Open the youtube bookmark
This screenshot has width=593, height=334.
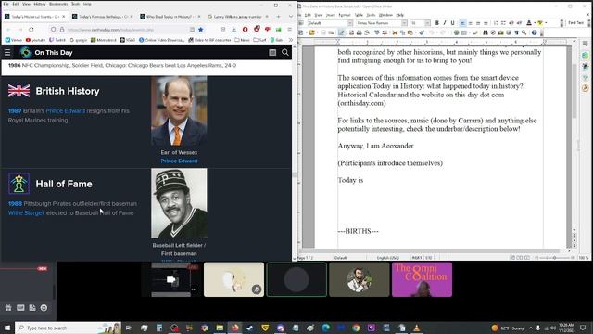[35, 40]
